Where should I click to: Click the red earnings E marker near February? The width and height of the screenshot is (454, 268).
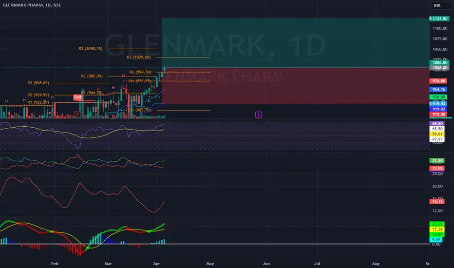pyautogui.click(x=77, y=115)
